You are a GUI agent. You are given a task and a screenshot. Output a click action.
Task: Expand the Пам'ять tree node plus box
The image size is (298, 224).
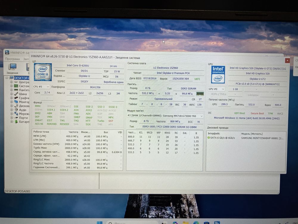tap(11, 90)
